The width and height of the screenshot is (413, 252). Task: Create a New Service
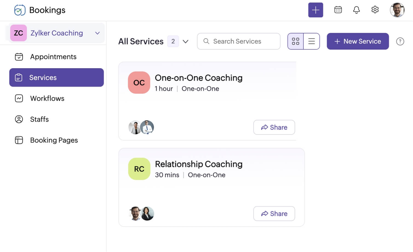[358, 41]
